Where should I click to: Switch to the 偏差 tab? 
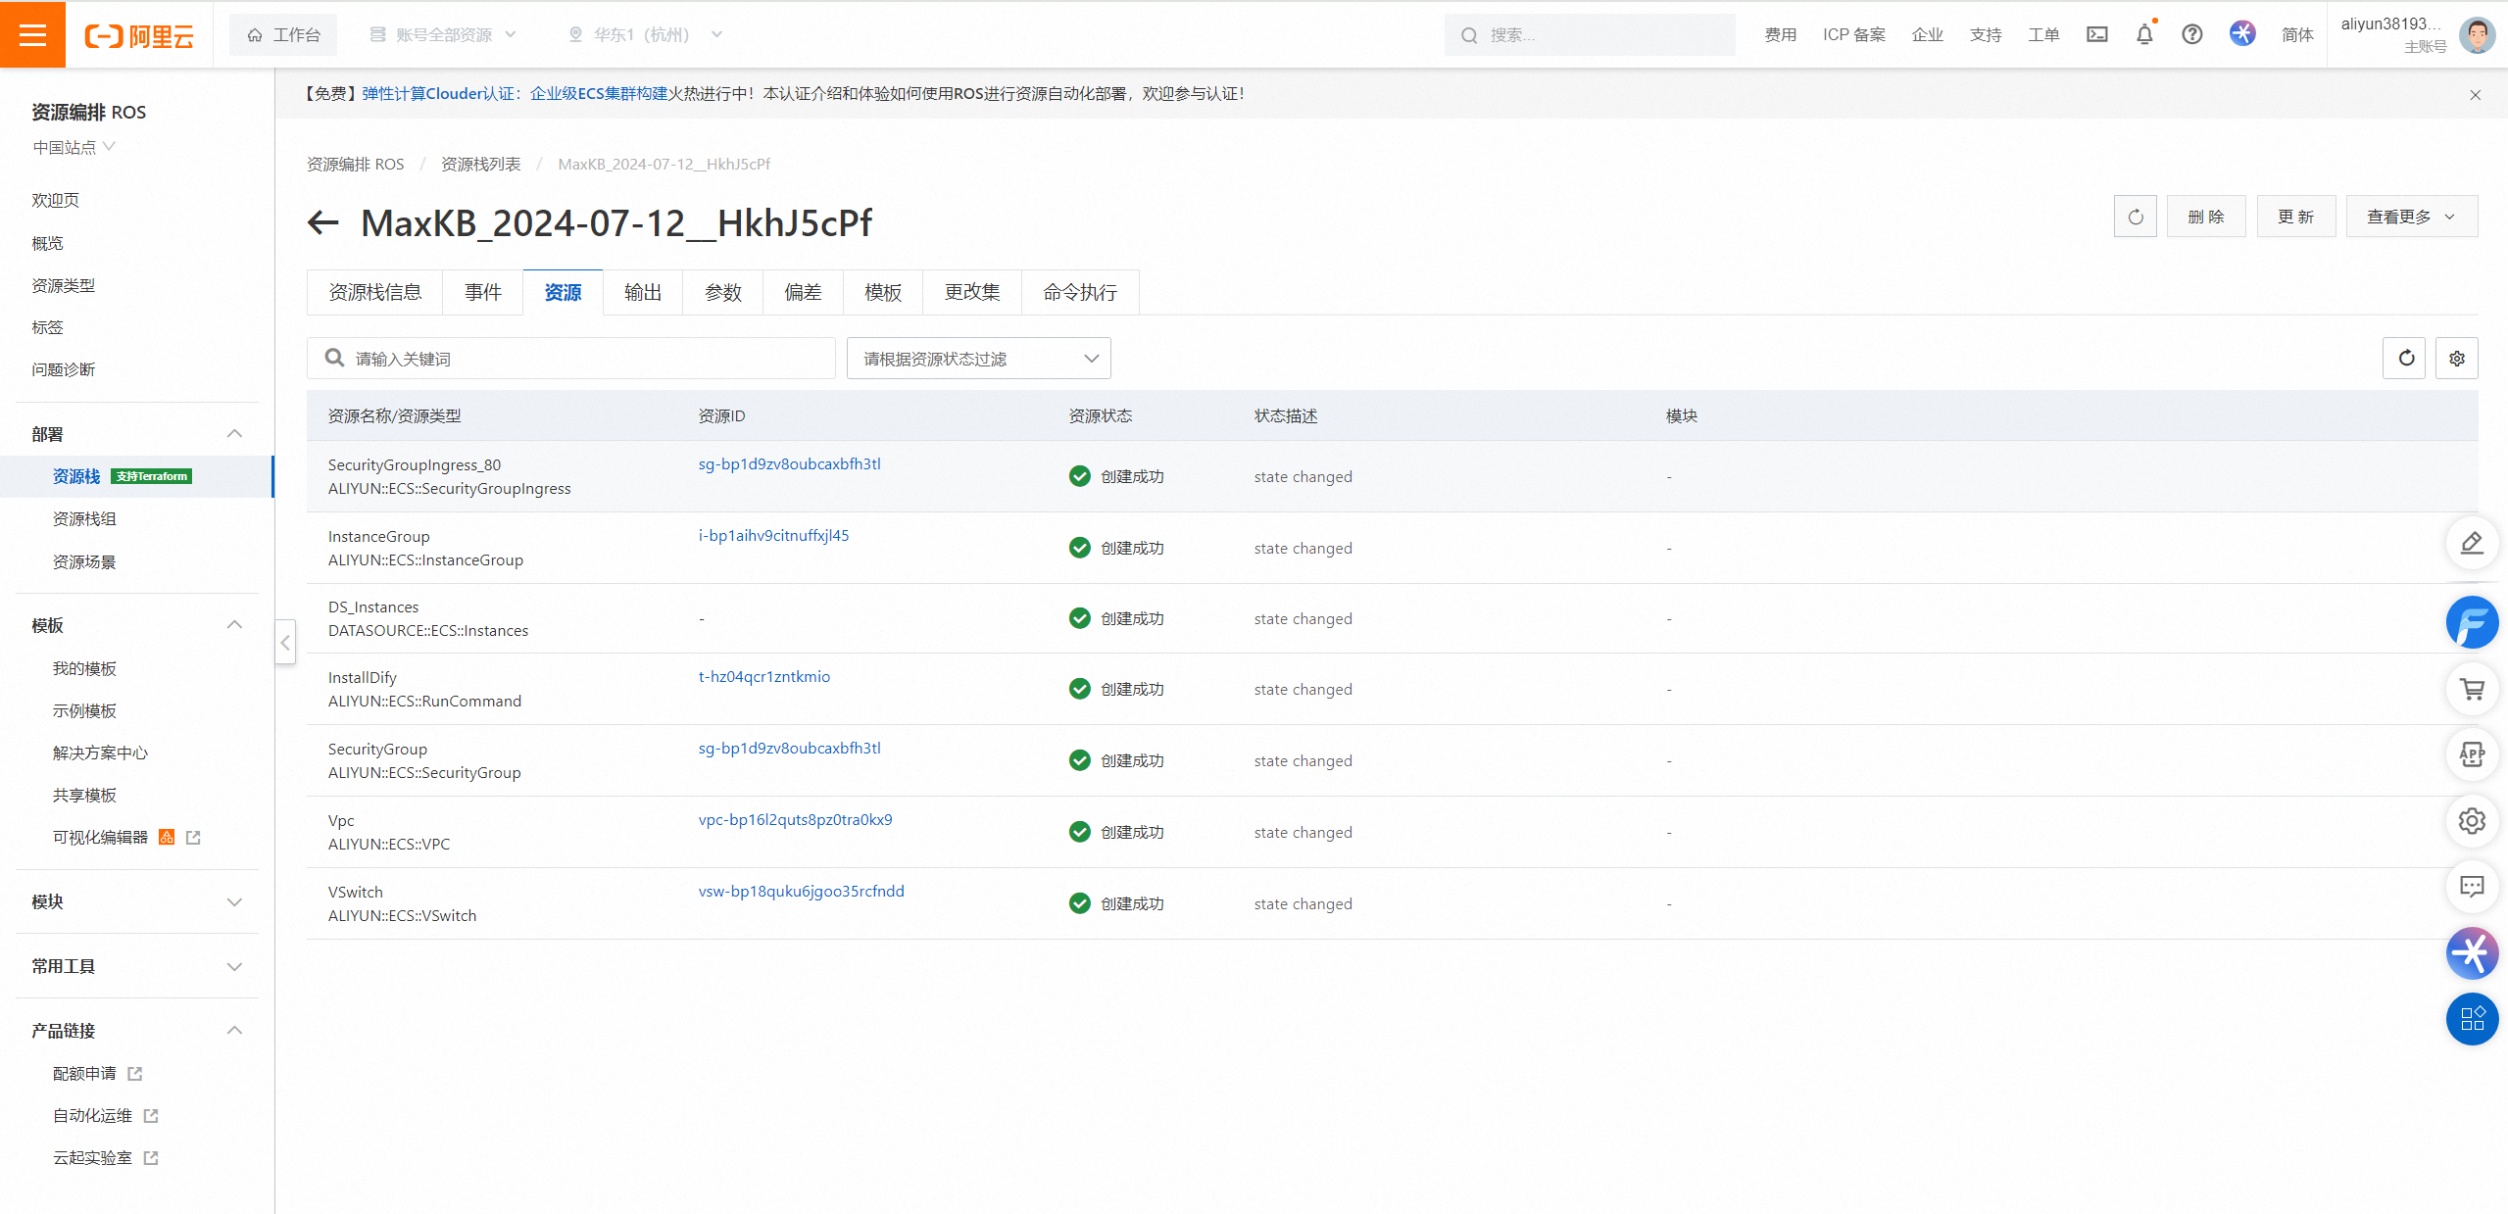coord(803,292)
